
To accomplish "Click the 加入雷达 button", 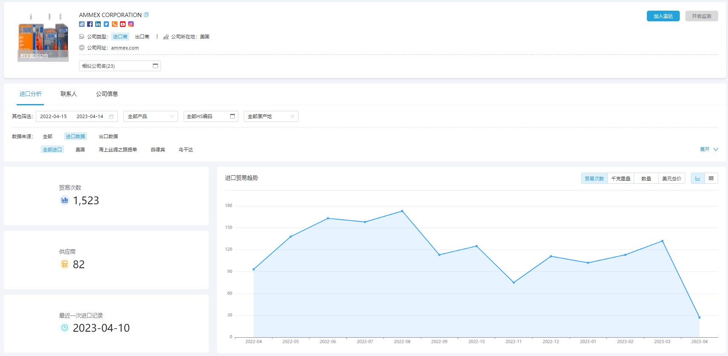I will (663, 16).
